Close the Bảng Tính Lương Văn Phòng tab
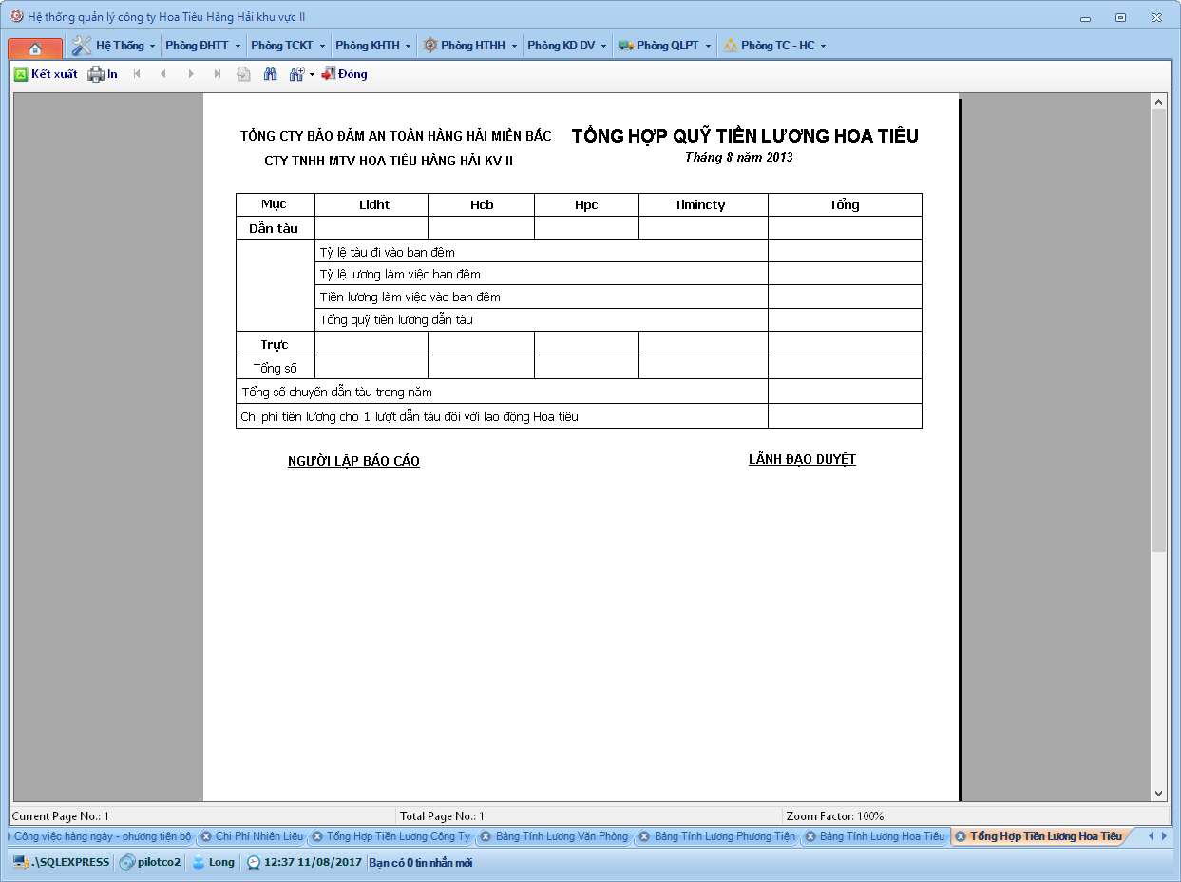 point(486,837)
